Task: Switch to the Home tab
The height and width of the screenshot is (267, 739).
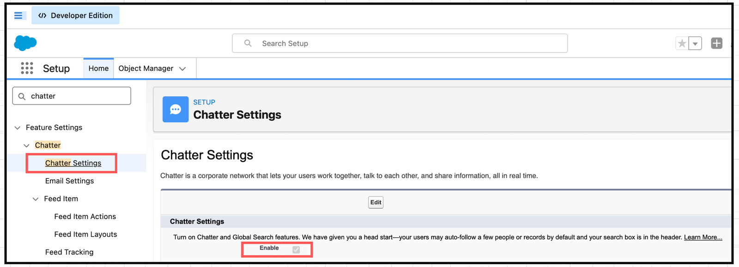Action: [98, 68]
